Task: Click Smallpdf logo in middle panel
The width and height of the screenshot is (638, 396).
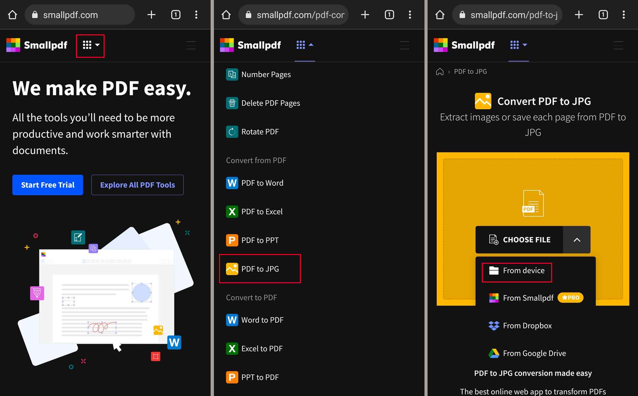Action: coord(250,45)
